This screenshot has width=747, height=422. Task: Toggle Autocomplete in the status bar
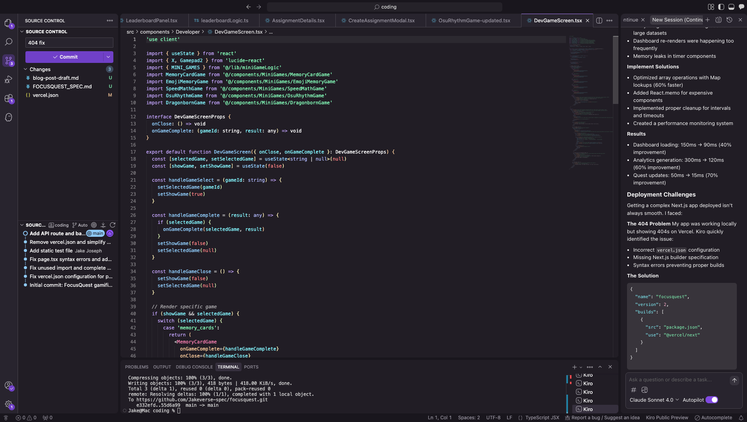coord(713,418)
